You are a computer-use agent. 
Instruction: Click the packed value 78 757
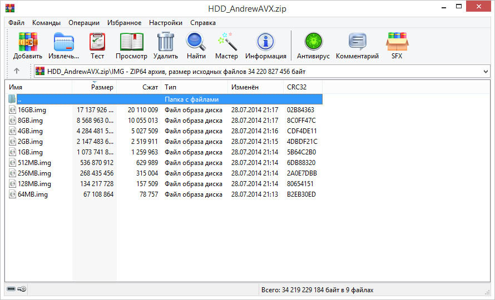coord(148,194)
